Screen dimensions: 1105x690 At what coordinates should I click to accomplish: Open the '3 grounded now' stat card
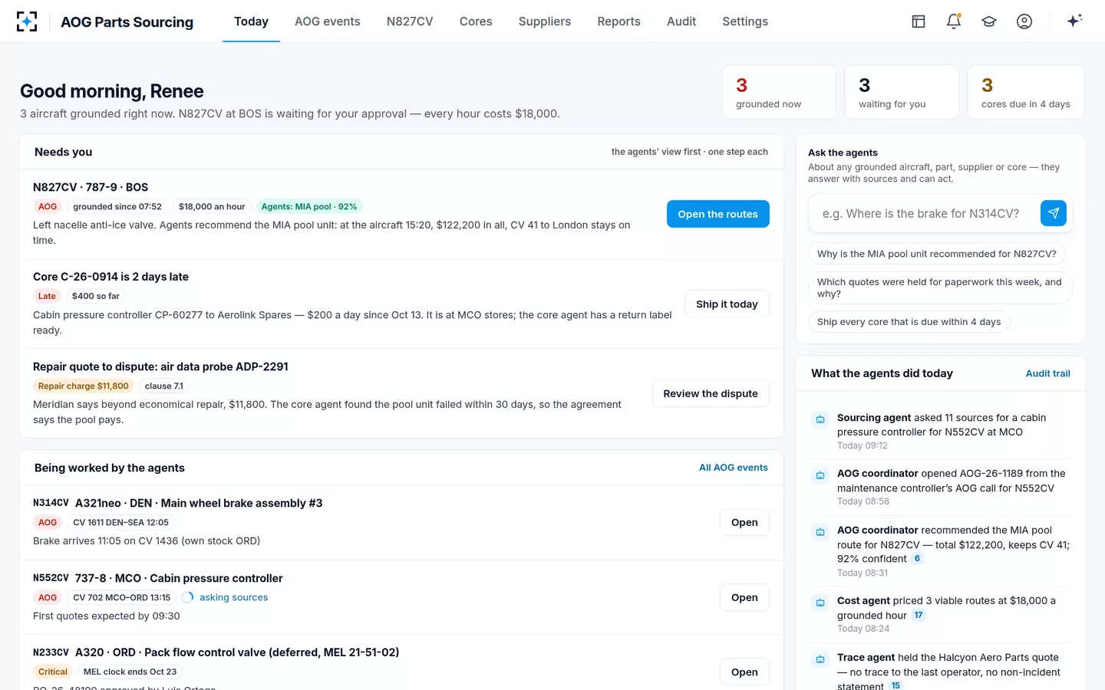click(779, 92)
